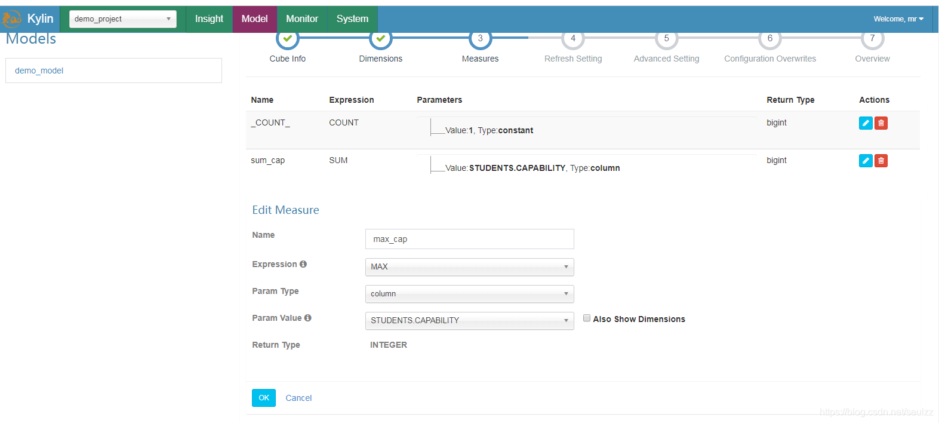Click the STUDENTS.CAPABILITY parameter value text
The height and width of the screenshot is (423, 939).
tap(518, 168)
